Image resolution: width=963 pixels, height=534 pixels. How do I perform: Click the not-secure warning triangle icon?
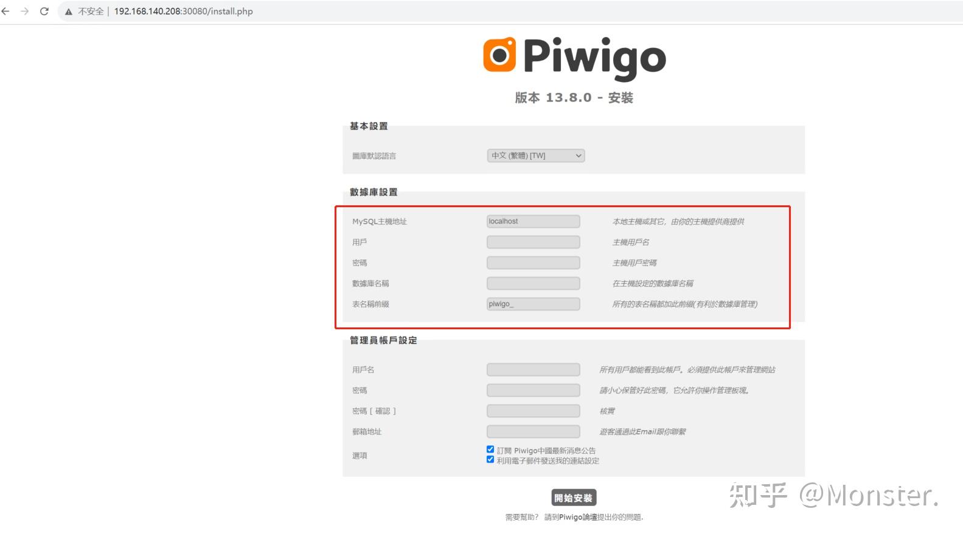pos(69,11)
